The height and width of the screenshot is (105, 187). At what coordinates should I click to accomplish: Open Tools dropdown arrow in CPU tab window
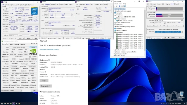click(x=24, y=38)
